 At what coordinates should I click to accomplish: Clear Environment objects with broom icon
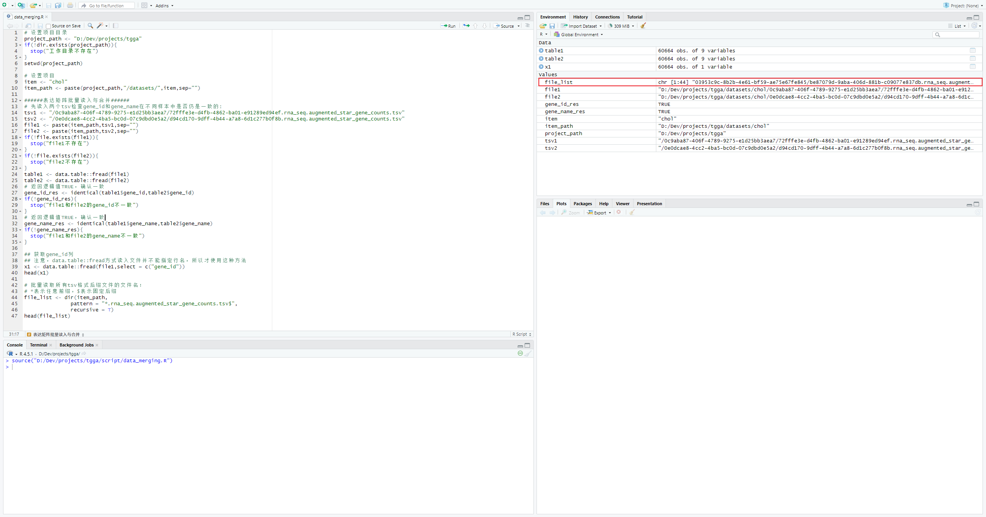pyautogui.click(x=643, y=26)
